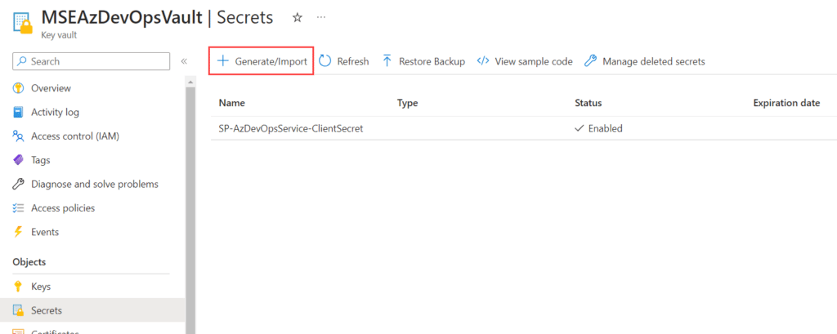Click the Events lightning bolt icon
This screenshot has height=334, width=837.
click(18, 232)
